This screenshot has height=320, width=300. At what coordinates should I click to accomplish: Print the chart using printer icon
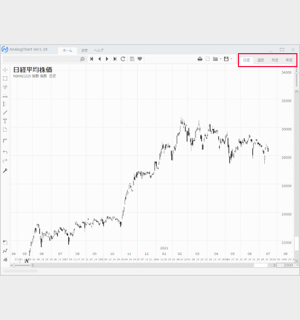pos(200,59)
